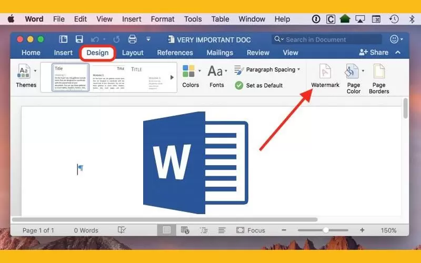Show more style sets with gallery arrow
The height and width of the screenshot is (263, 421).
pos(172,77)
